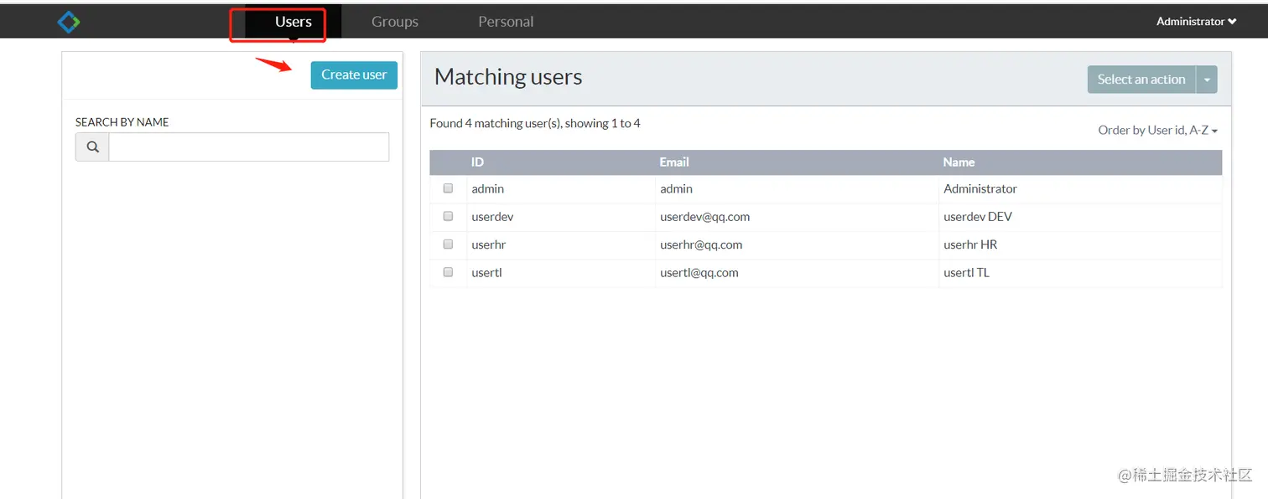Open the Order by User id sorter
Image resolution: width=1268 pixels, height=499 pixels.
[x=1158, y=130]
